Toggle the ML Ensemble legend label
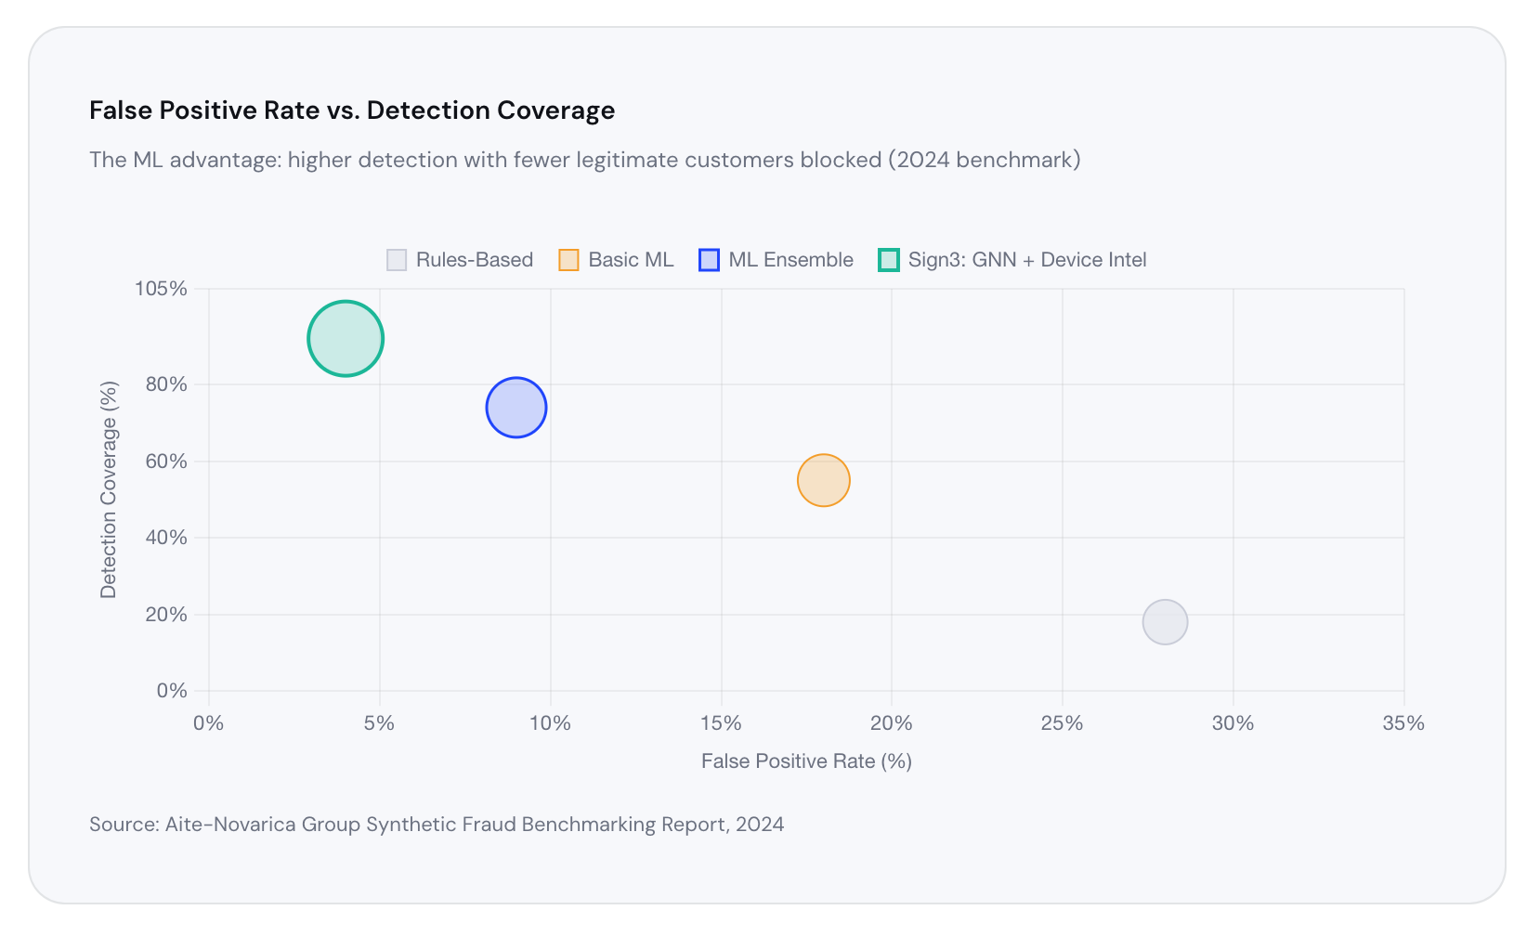 790,260
